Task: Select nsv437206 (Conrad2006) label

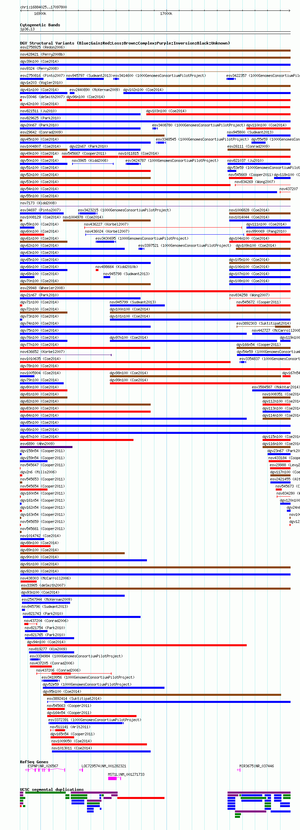Action: pyautogui.click(x=58, y=670)
